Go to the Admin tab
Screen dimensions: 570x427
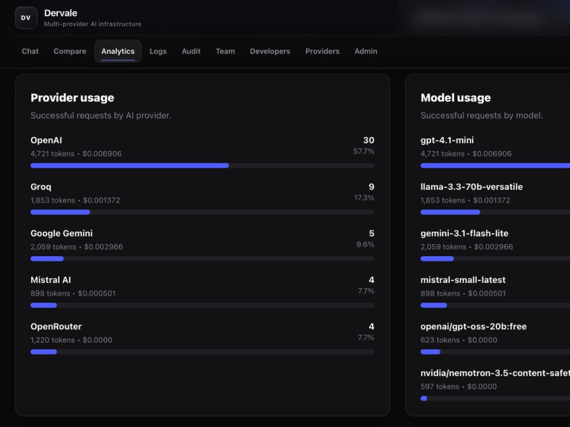(366, 51)
